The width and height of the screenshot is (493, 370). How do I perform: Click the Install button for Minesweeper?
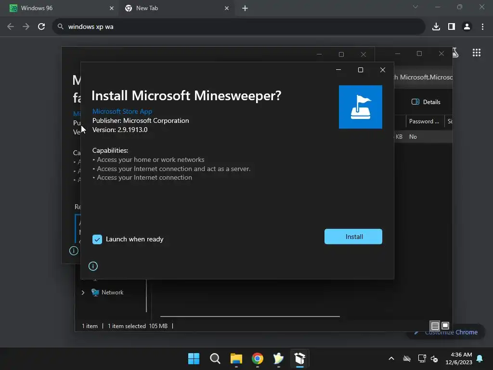353,237
